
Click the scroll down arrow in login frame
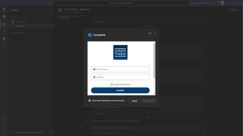154,94
